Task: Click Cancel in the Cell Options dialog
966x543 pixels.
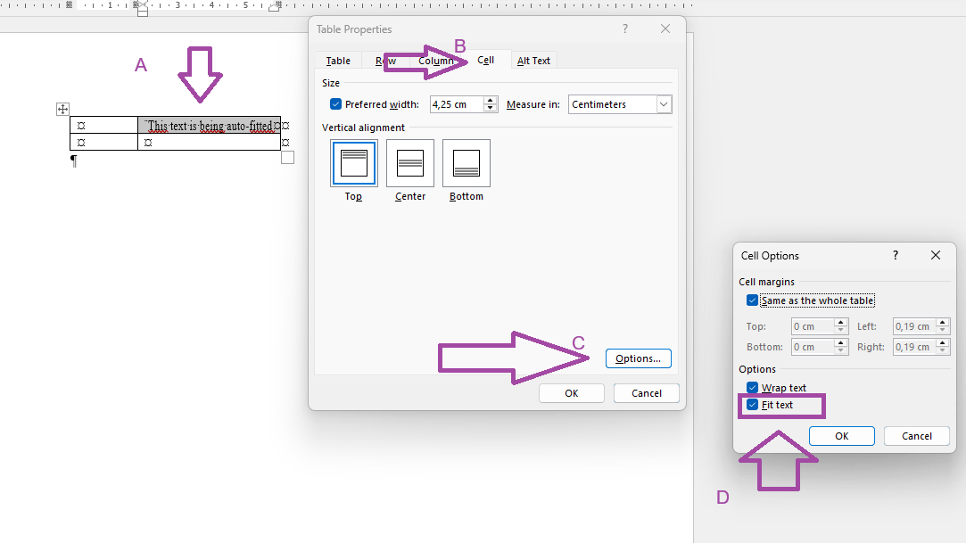Action: (916, 435)
